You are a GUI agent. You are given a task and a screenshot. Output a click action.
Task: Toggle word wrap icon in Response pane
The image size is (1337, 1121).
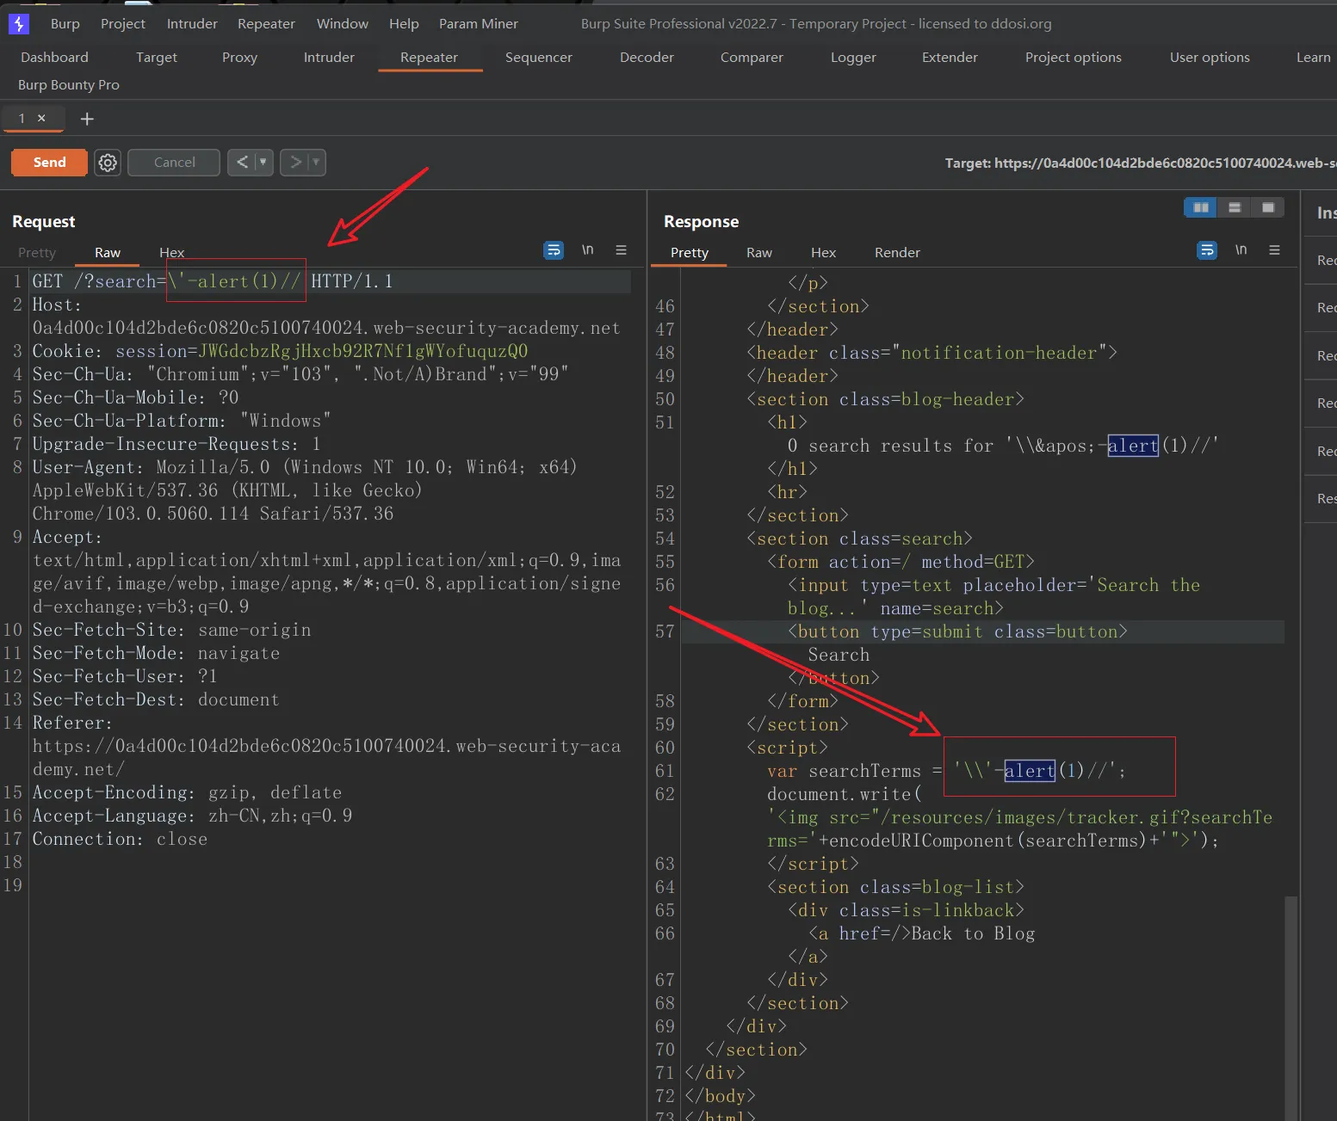[1207, 250]
